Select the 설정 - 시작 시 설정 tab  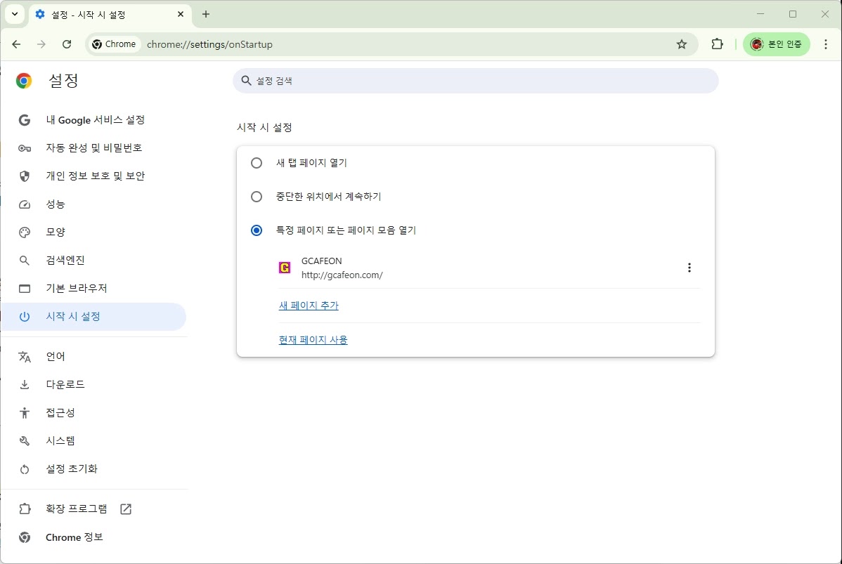point(110,15)
